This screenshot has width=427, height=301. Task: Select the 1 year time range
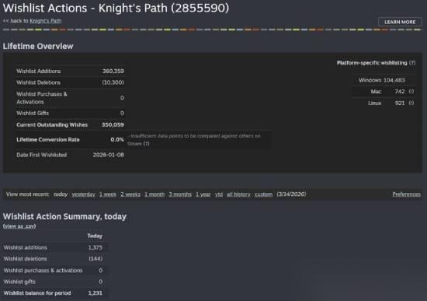coord(203,194)
